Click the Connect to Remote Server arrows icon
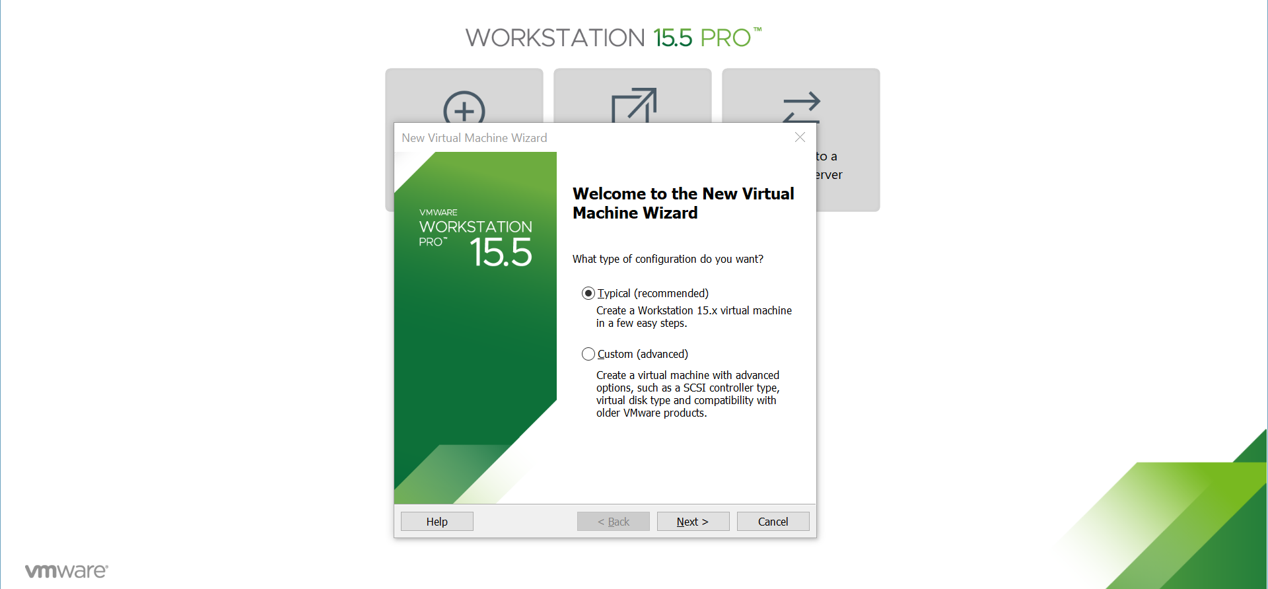The width and height of the screenshot is (1268, 589). tap(801, 107)
